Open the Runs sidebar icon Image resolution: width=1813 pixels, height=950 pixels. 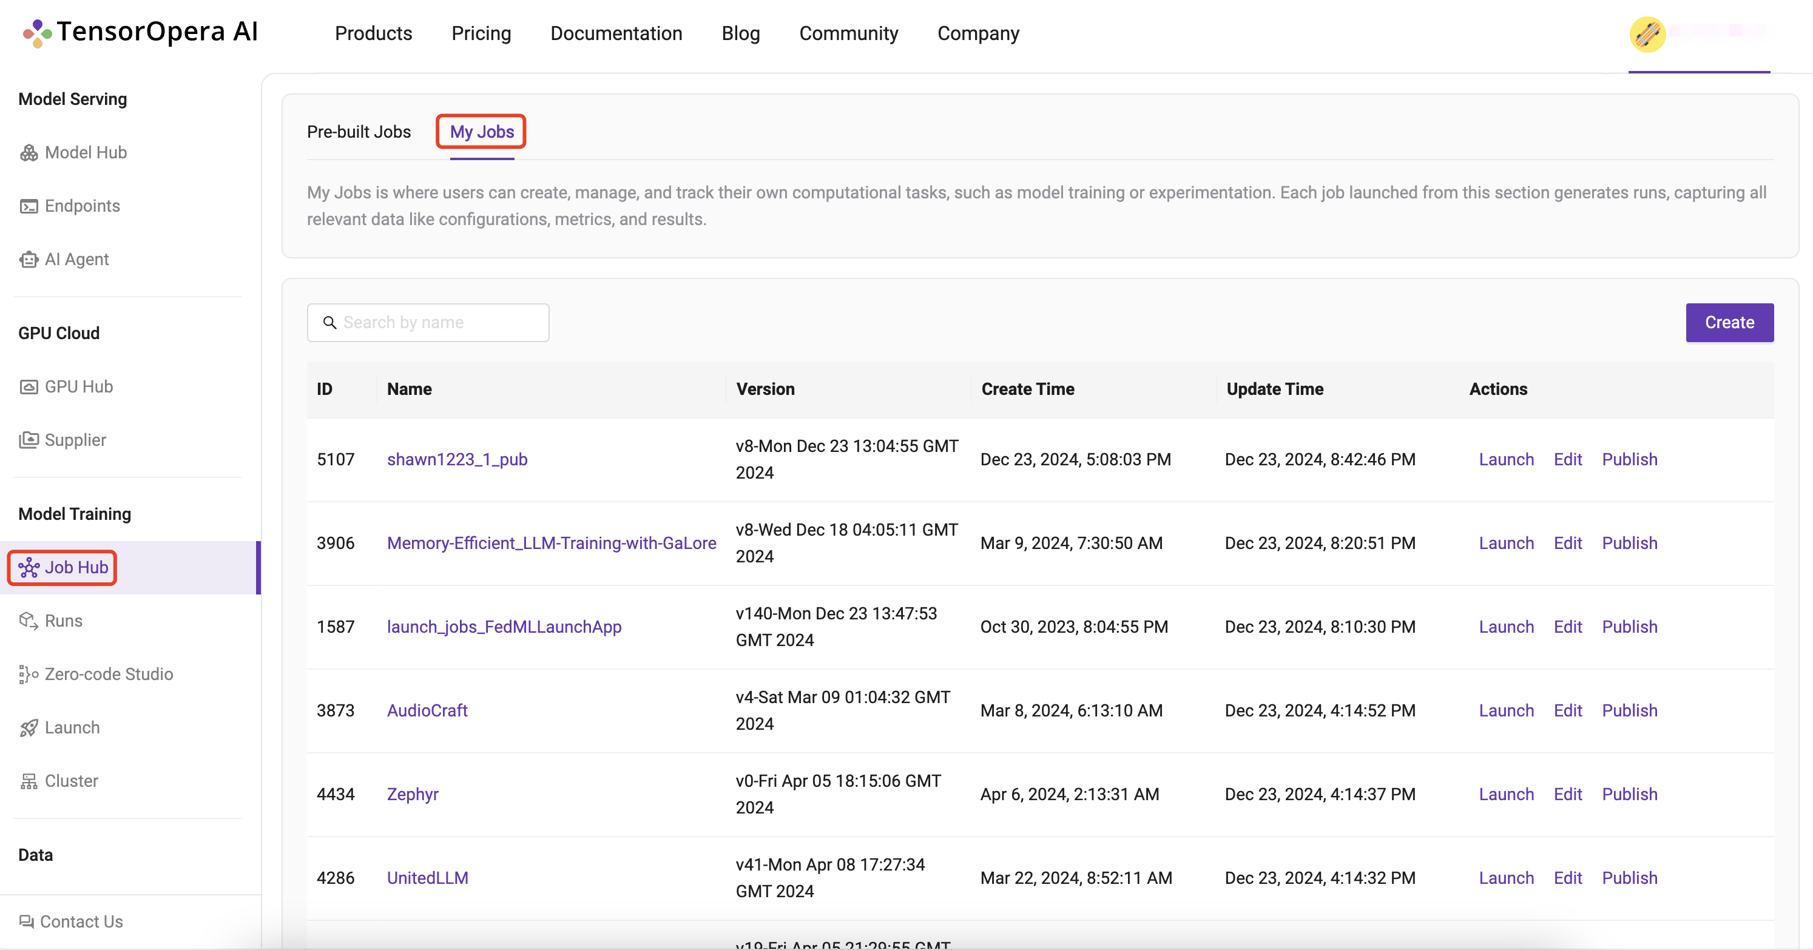pyautogui.click(x=29, y=621)
